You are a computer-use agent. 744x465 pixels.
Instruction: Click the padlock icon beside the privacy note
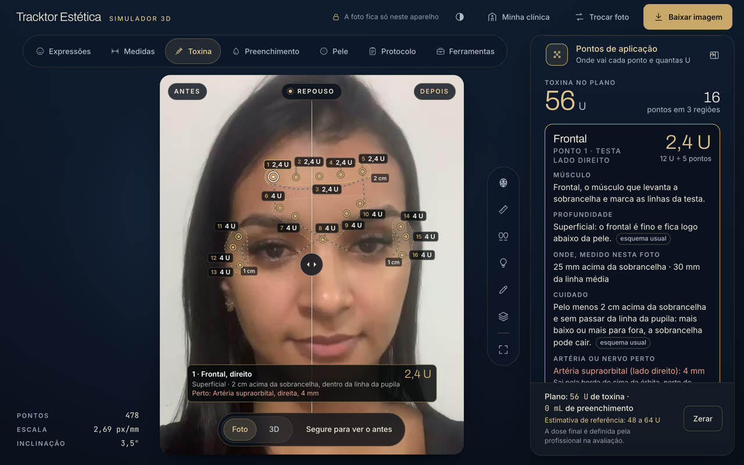(x=336, y=17)
